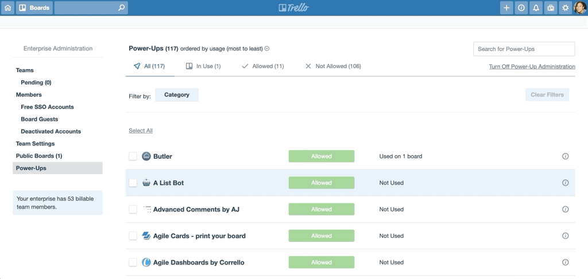Open the Boards menu button
The width and height of the screenshot is (588, 279).
click(34, 8)
